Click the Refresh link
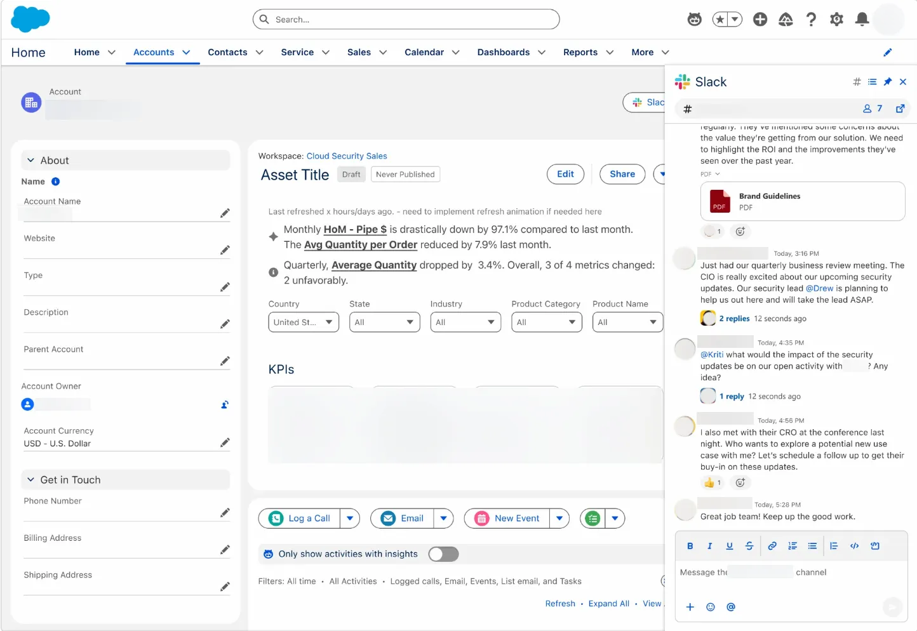This screenshot has height=631, width=917. pos(560,604)
